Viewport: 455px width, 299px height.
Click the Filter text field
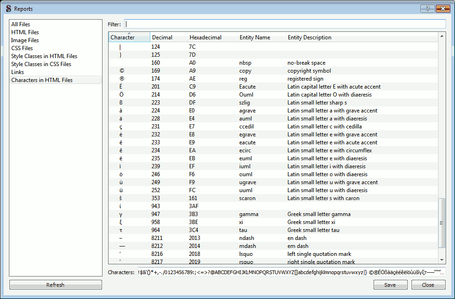(x=285, y=24)
